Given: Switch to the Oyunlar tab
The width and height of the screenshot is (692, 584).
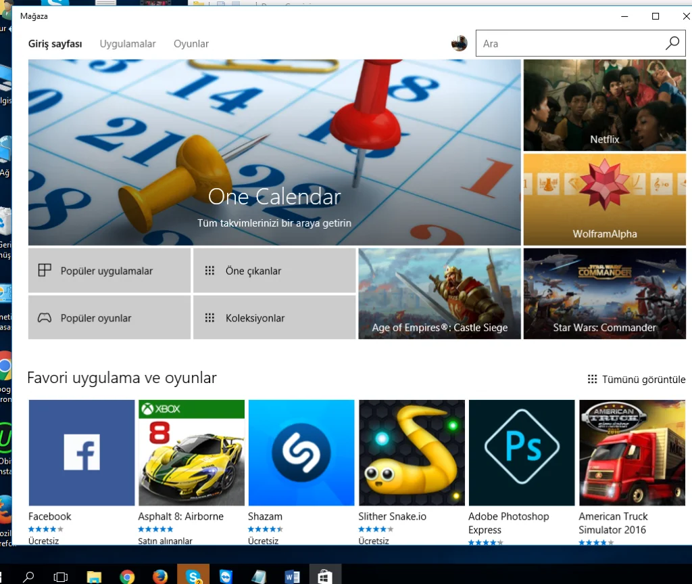Looking at the screenshot, I should 191,44.
